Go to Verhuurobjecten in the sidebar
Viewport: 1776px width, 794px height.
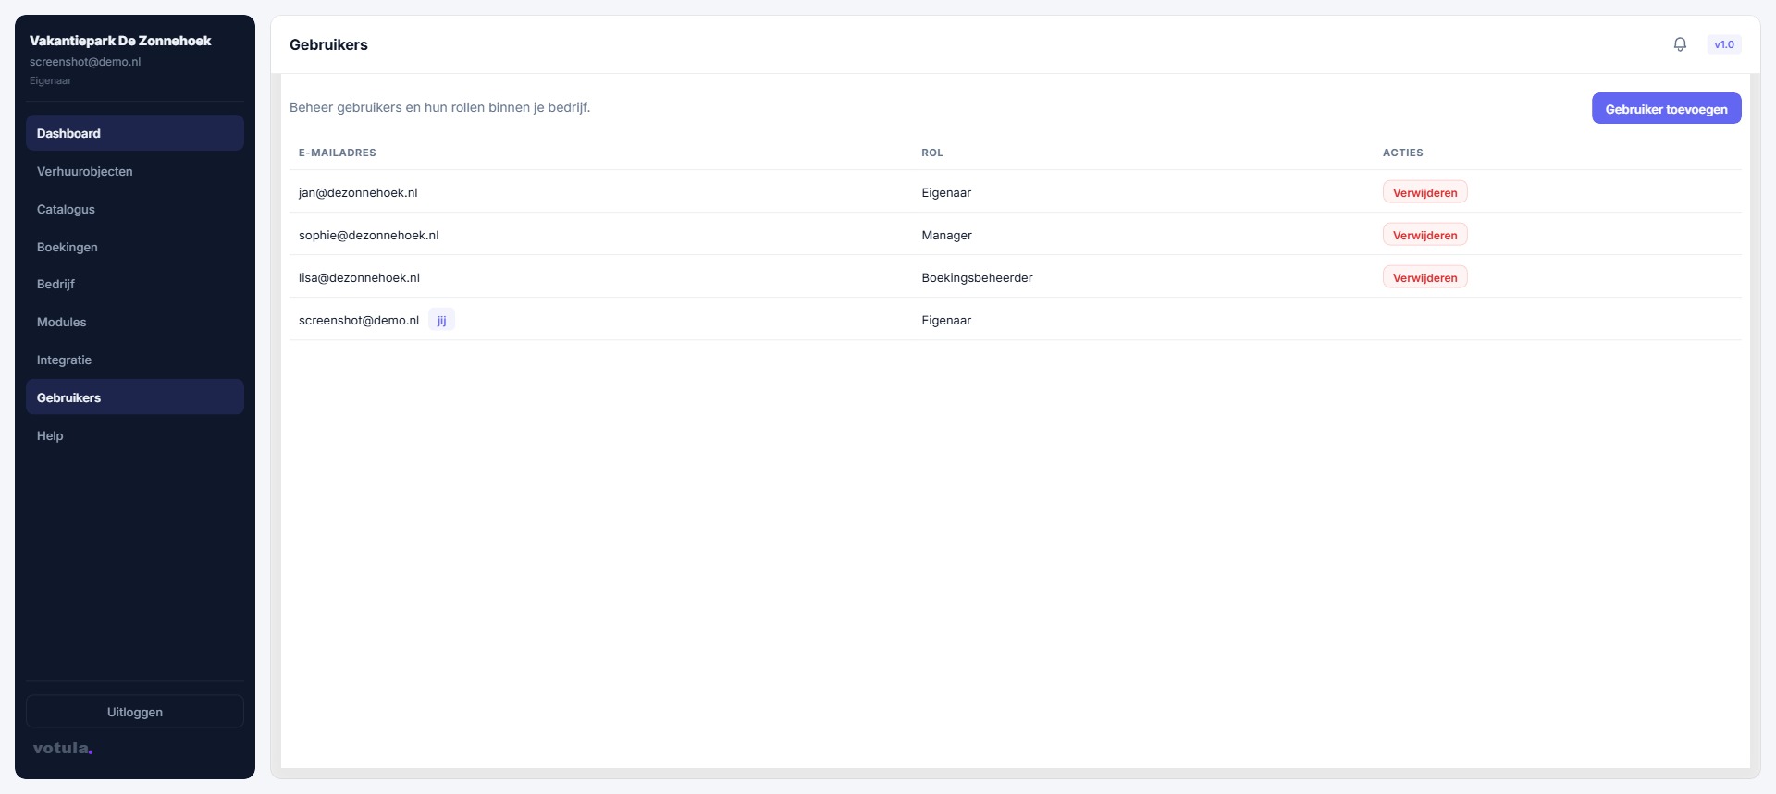pos(135,171)
